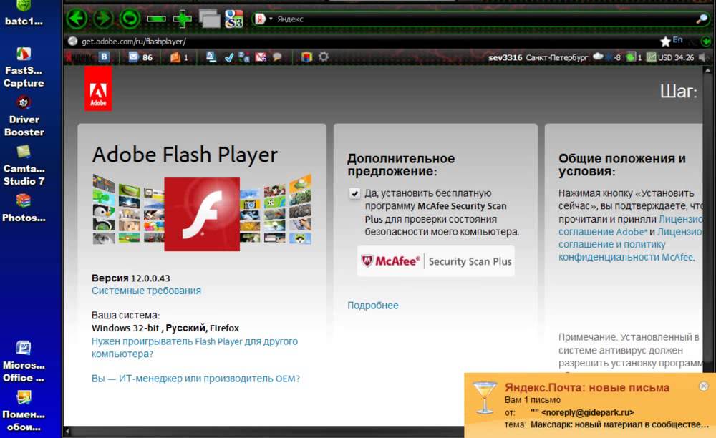Image resolution: width=716 pixels, height=438 pixels.
Task: Open the Yandex search engine dropdown
Action: (x=271, y=19)
